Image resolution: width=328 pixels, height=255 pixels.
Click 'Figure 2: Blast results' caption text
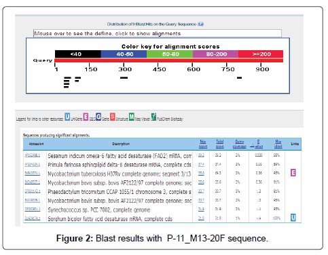click(x=162, y=238)
